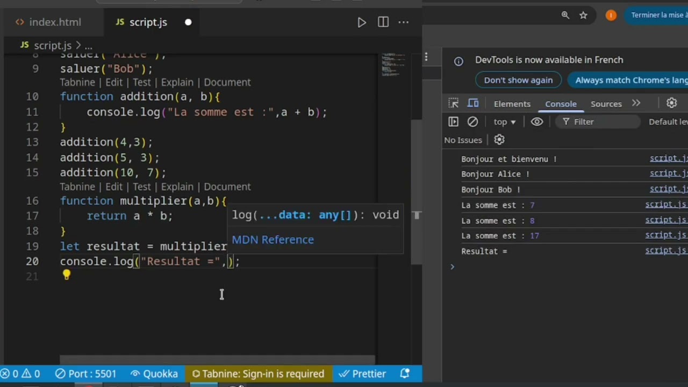This screenshot has height=387, width=688.
Task: Open the editor More Actions menu
Action: (x=404, y=22)
